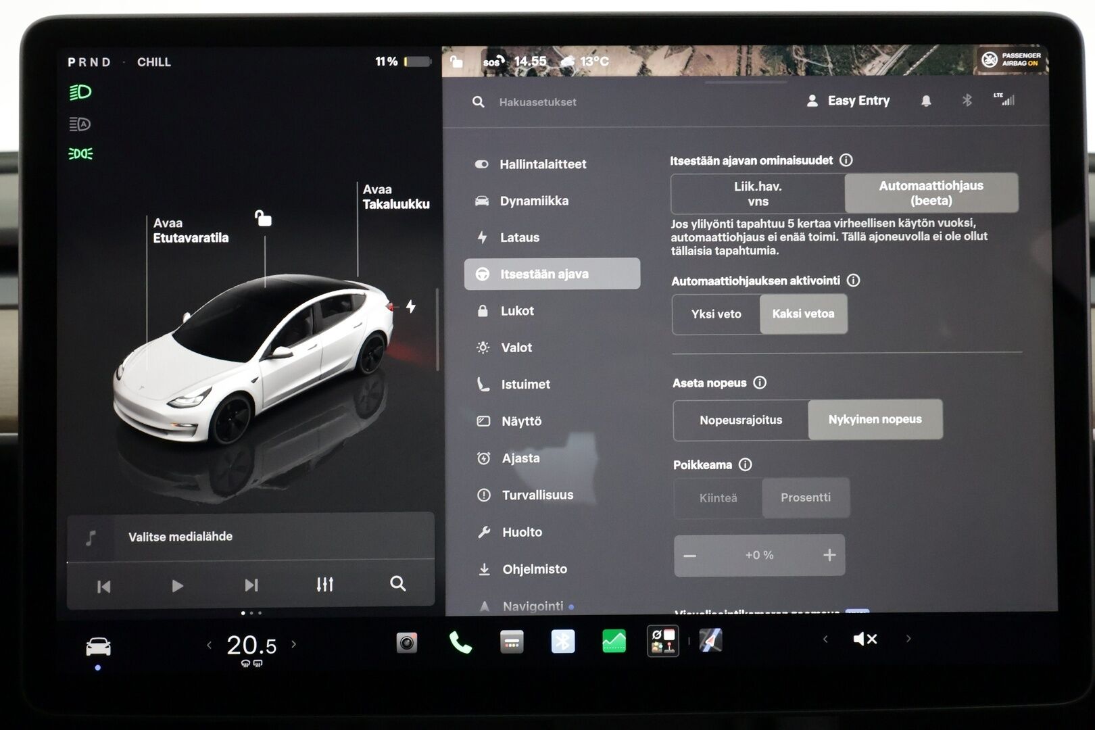Open the notifications bell icon

pyautogui.click(x=926, y=101)
